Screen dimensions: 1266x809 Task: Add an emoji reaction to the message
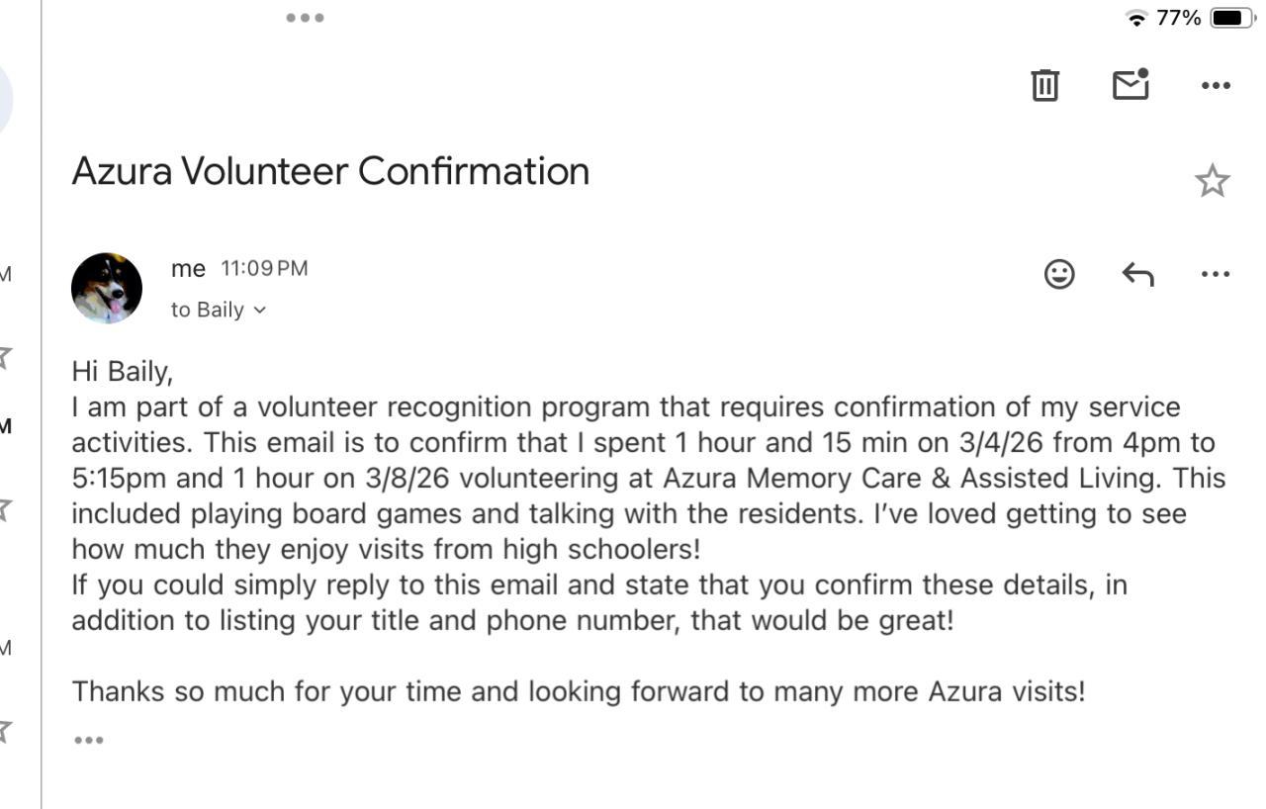1059,274
